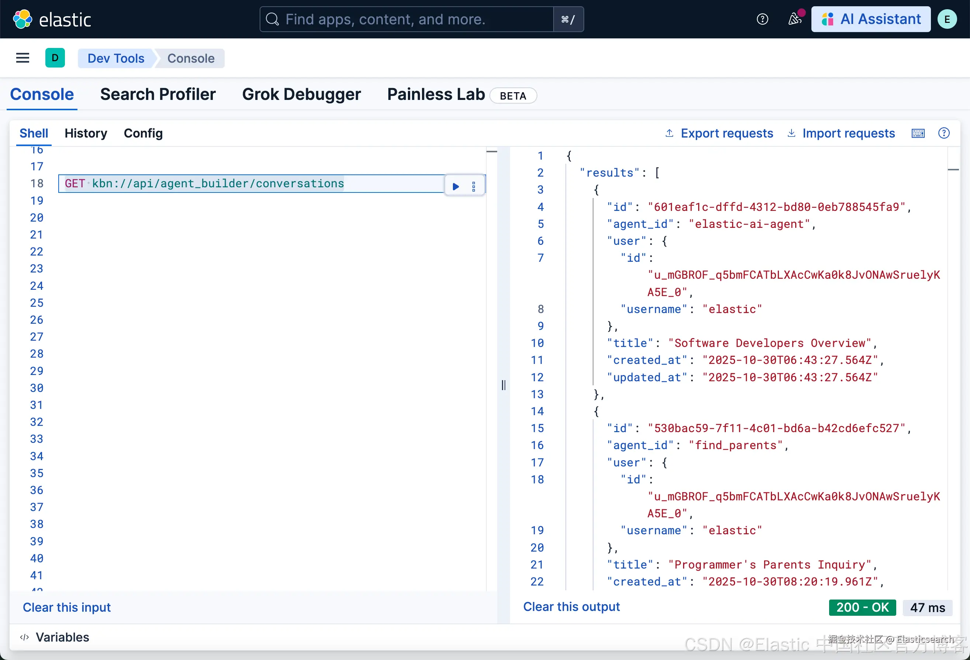
Task: Open the user avatar E menu
Action: (x=947, y=19)
